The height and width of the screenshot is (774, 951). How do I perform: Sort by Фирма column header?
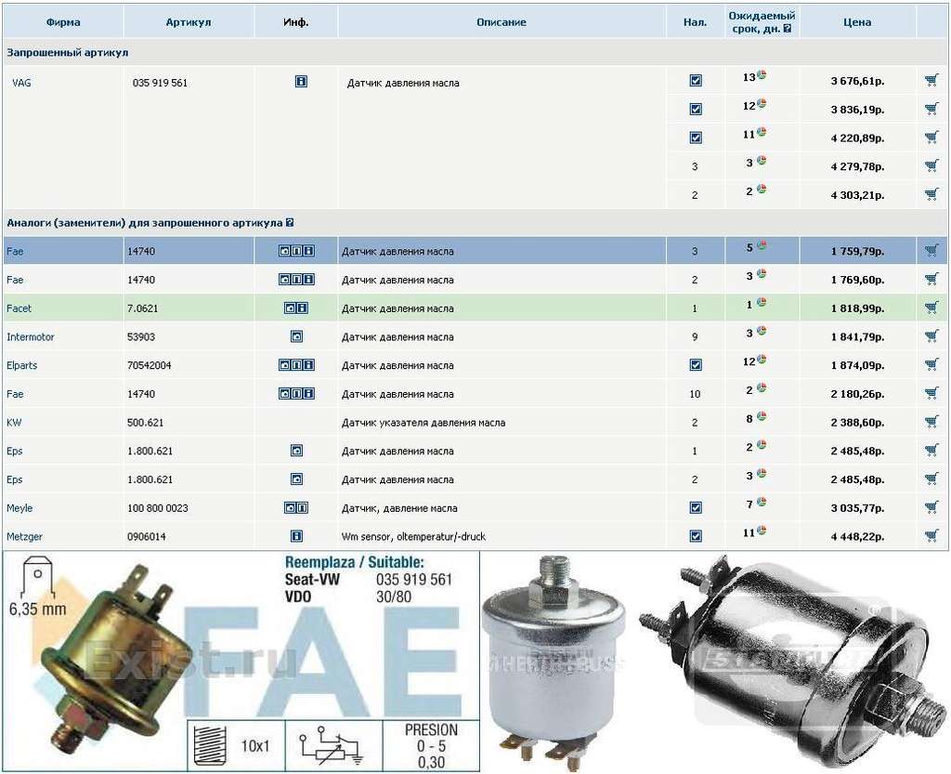click(63, 22)
